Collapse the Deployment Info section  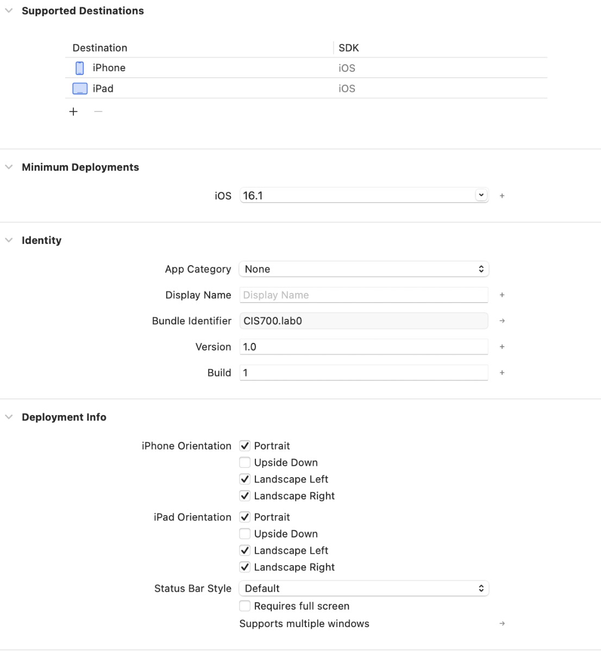[9, 417]
